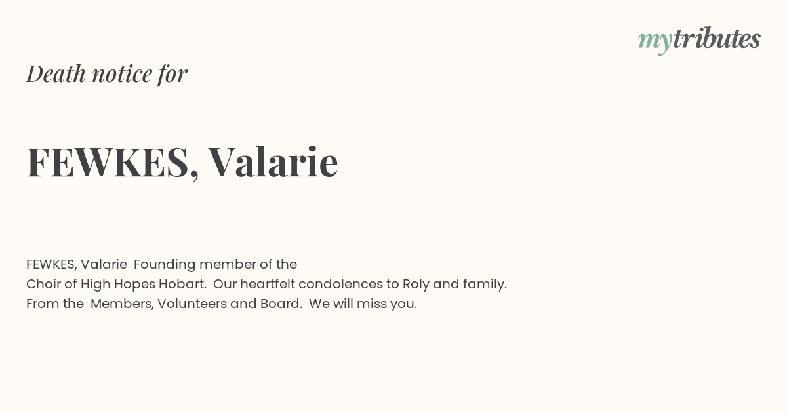Click the horizontal divider line below the title
787x413 pixels.
pos(393,233)
